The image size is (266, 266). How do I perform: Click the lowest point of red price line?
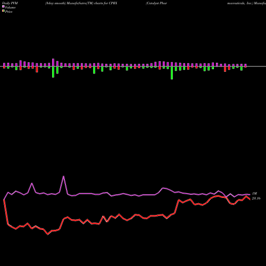tap(47, 234)
